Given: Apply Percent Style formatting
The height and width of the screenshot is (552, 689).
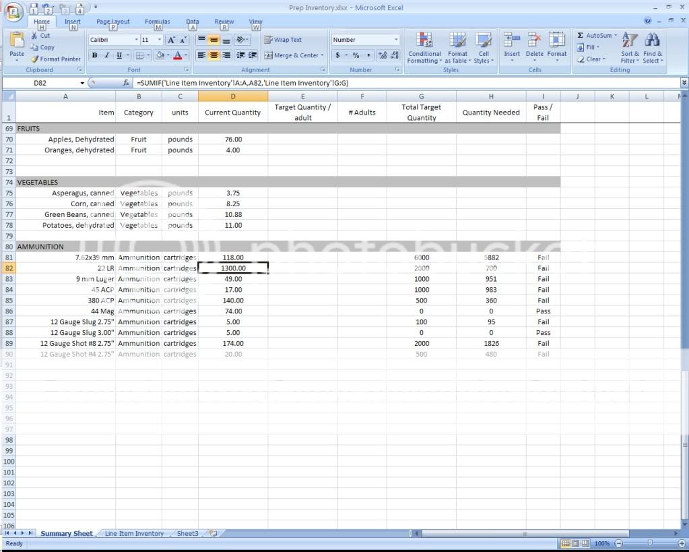Looking at the screenshot, I should pyautogui.click(x=356, y=55).
